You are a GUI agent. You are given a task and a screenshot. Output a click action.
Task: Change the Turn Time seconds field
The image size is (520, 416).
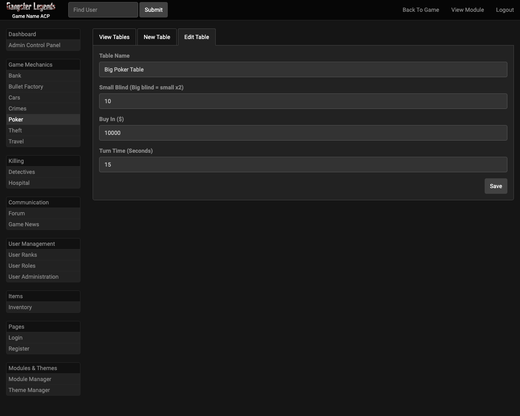point(303,165)
